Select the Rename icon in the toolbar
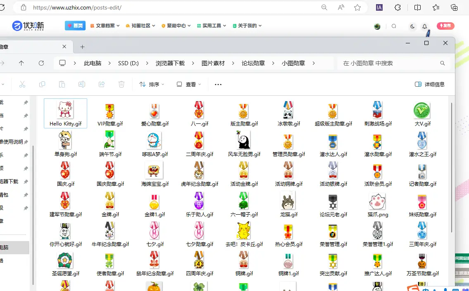 [82, 84]
